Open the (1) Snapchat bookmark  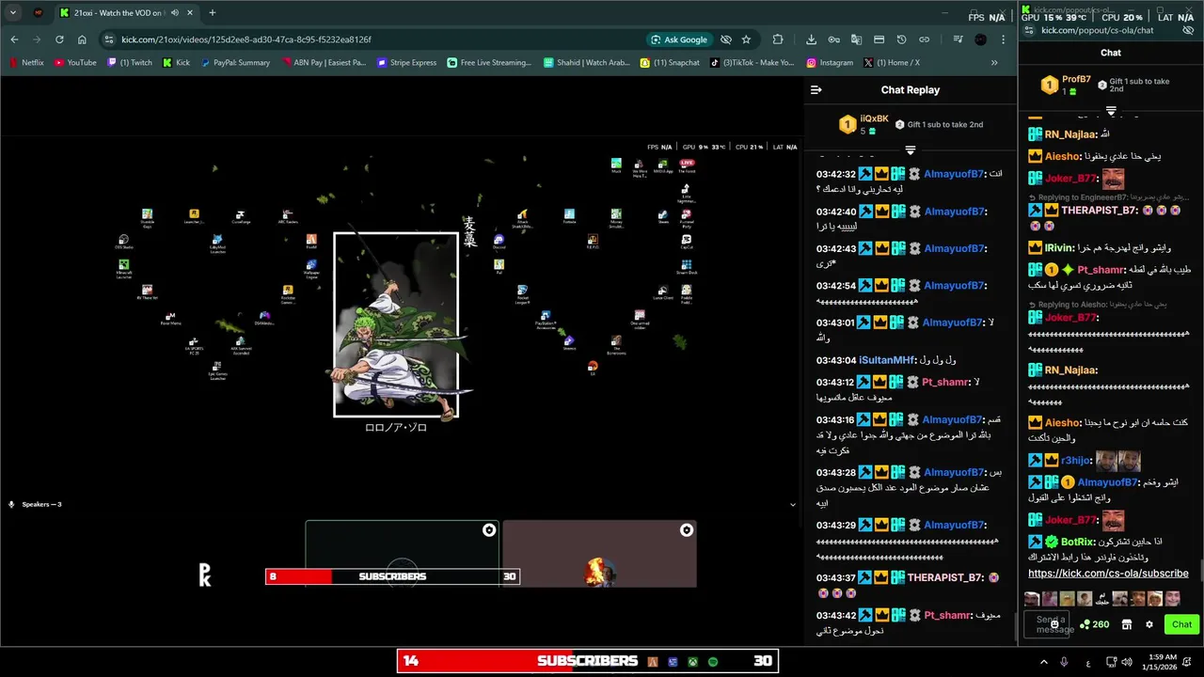(670, 63)
